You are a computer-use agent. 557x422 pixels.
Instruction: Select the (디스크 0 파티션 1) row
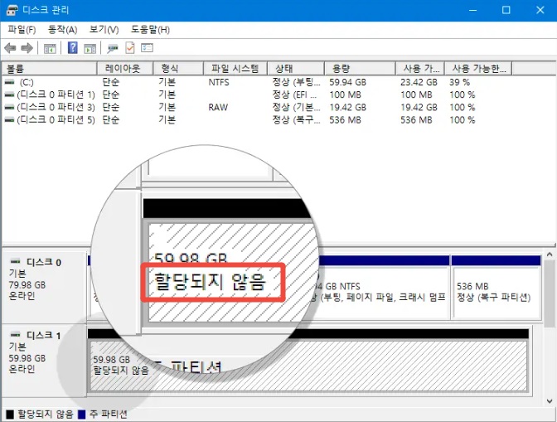coord(256,95)
